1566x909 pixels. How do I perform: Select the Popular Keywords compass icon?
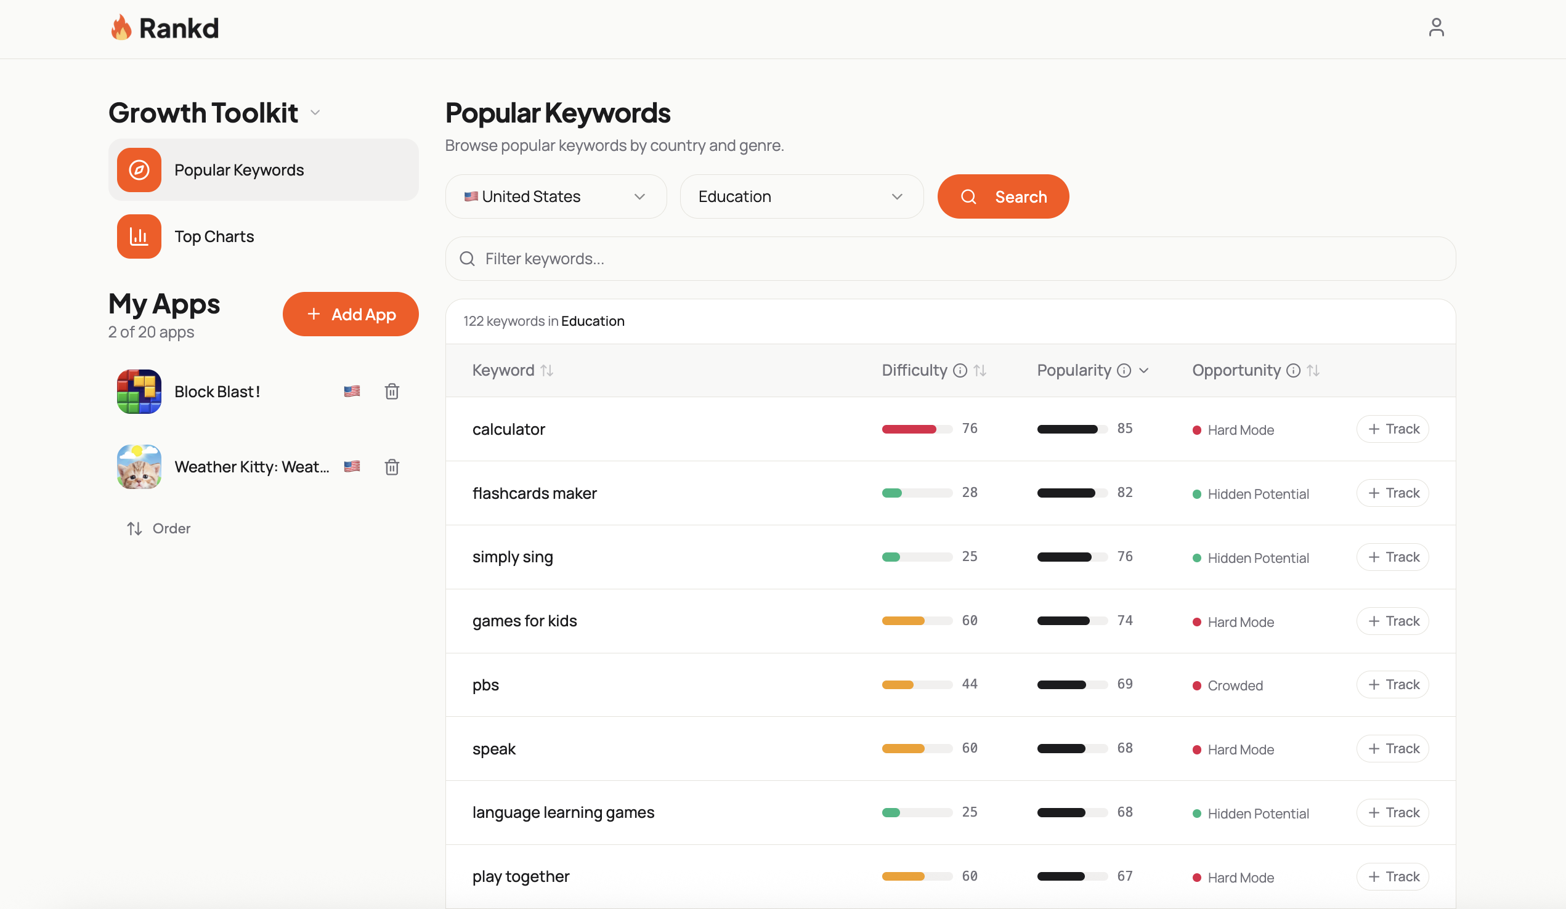pyautogui.click(x=139, y=169)
